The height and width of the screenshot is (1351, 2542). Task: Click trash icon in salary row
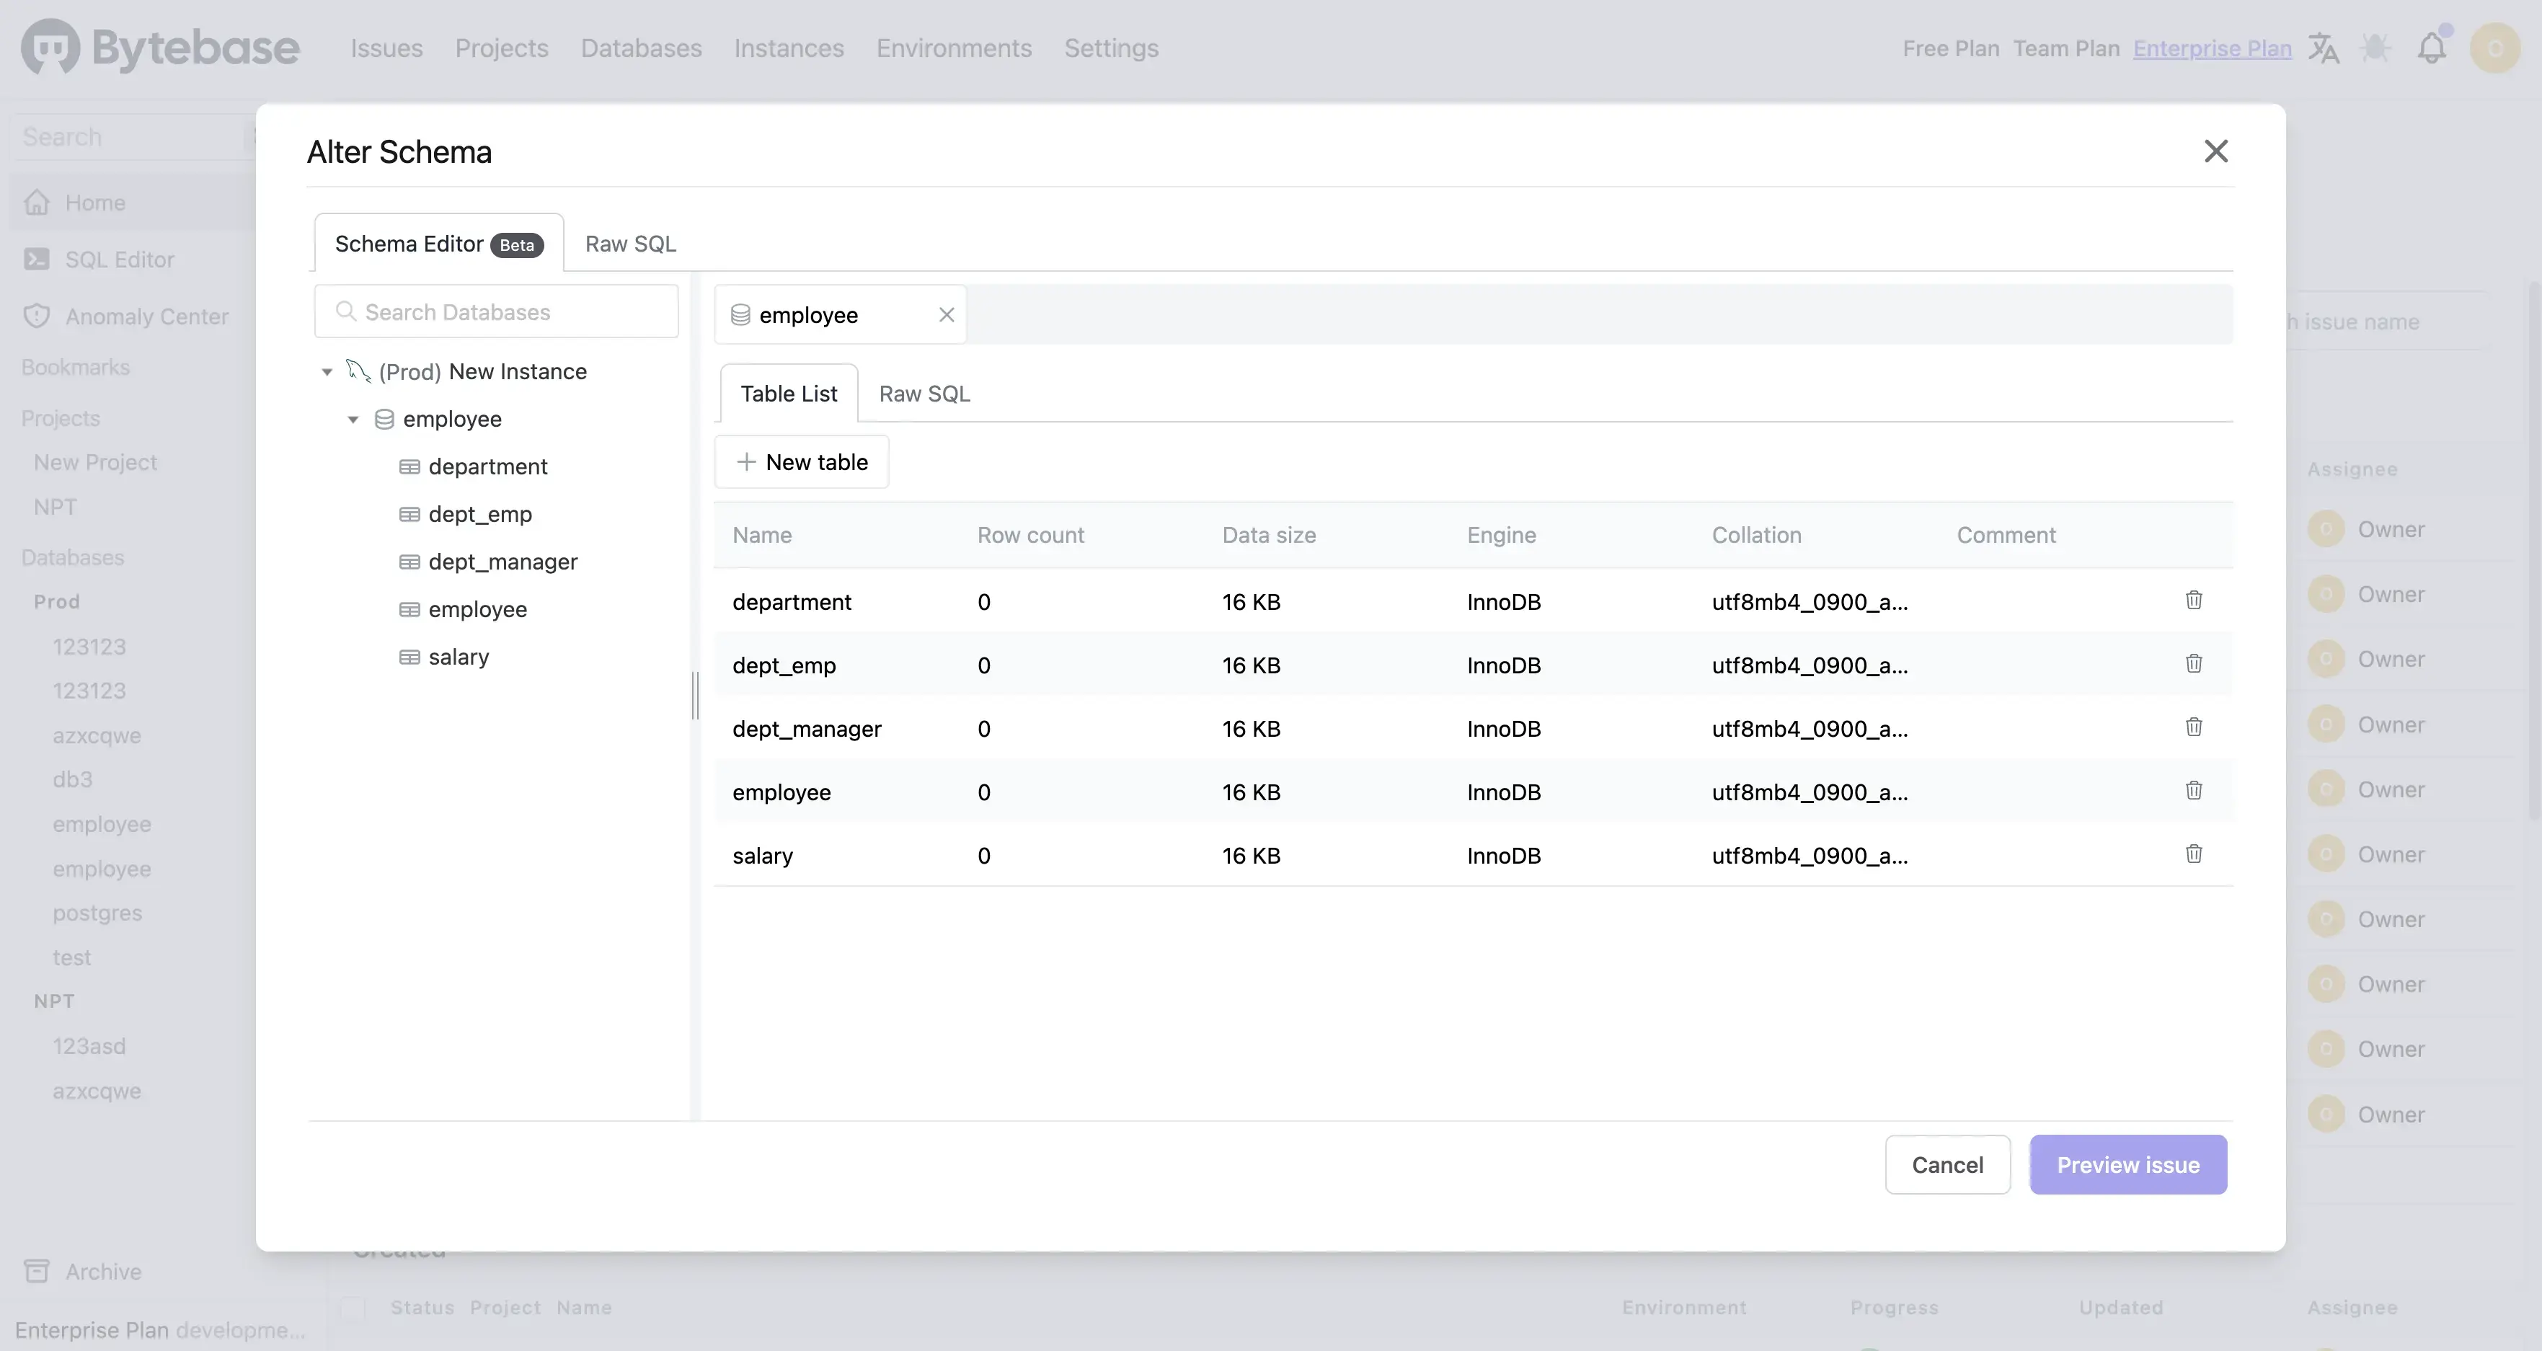(2192, 854)
